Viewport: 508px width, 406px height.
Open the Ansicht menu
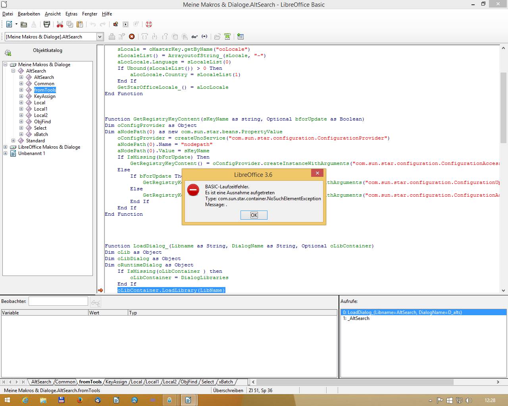[53, 13]
